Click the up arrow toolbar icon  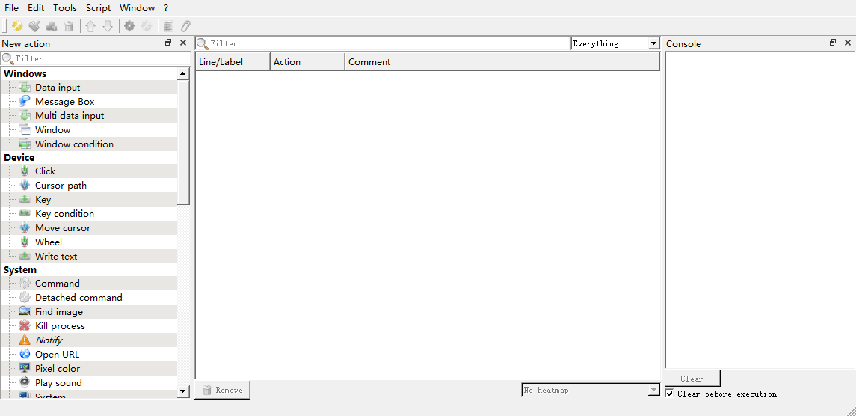point(90,26)
